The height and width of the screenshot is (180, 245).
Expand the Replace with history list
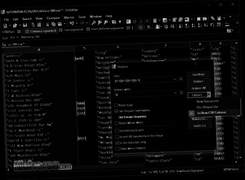[x=175, y=92]
